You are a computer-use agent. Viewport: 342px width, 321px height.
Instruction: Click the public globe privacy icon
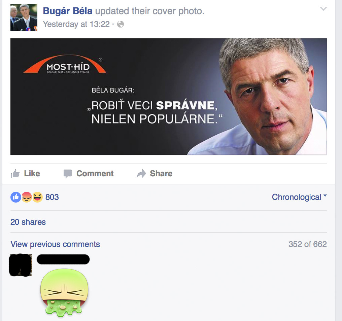(x=121, y=24)
